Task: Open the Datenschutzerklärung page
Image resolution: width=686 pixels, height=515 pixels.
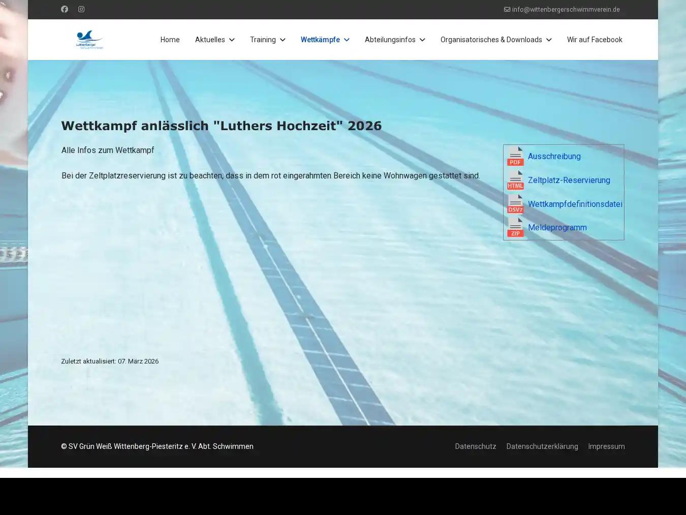Action: pos(542,446)
